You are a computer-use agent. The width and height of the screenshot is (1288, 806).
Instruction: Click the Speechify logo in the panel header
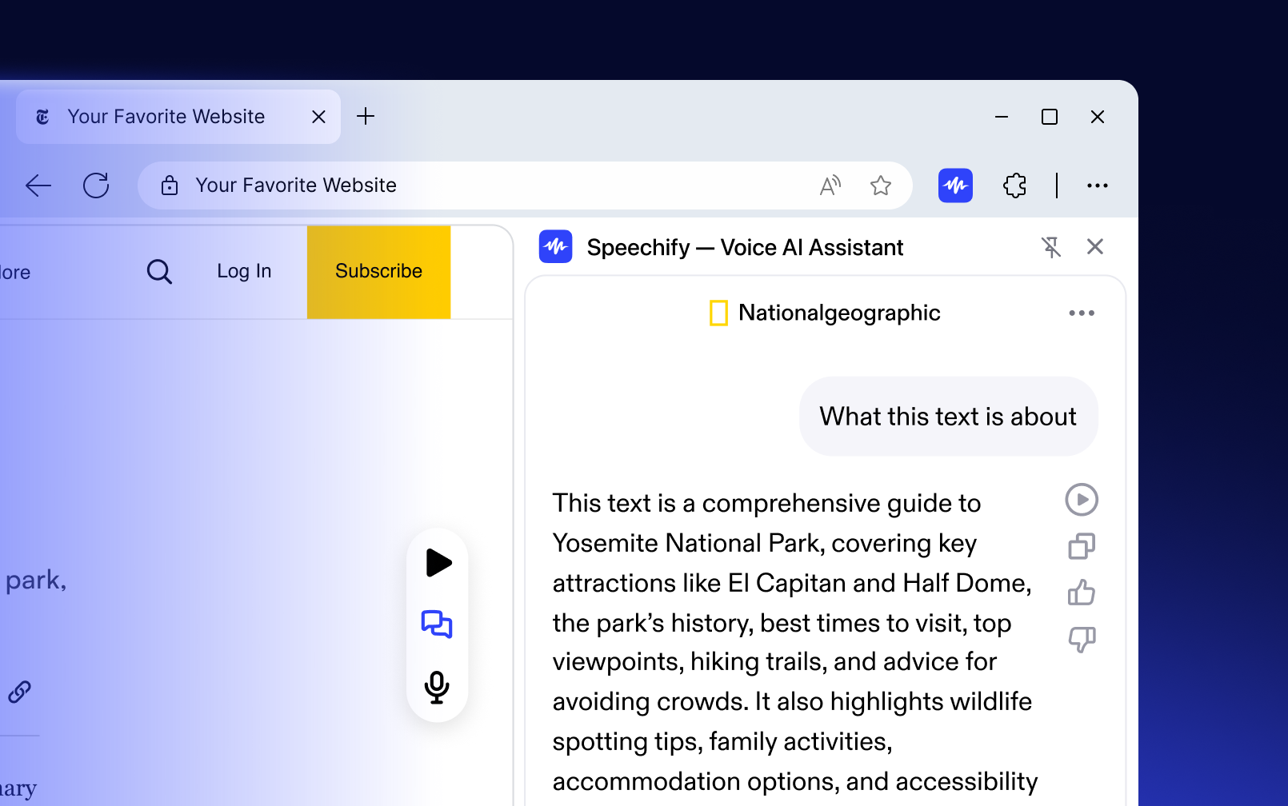tap(555, 247)
